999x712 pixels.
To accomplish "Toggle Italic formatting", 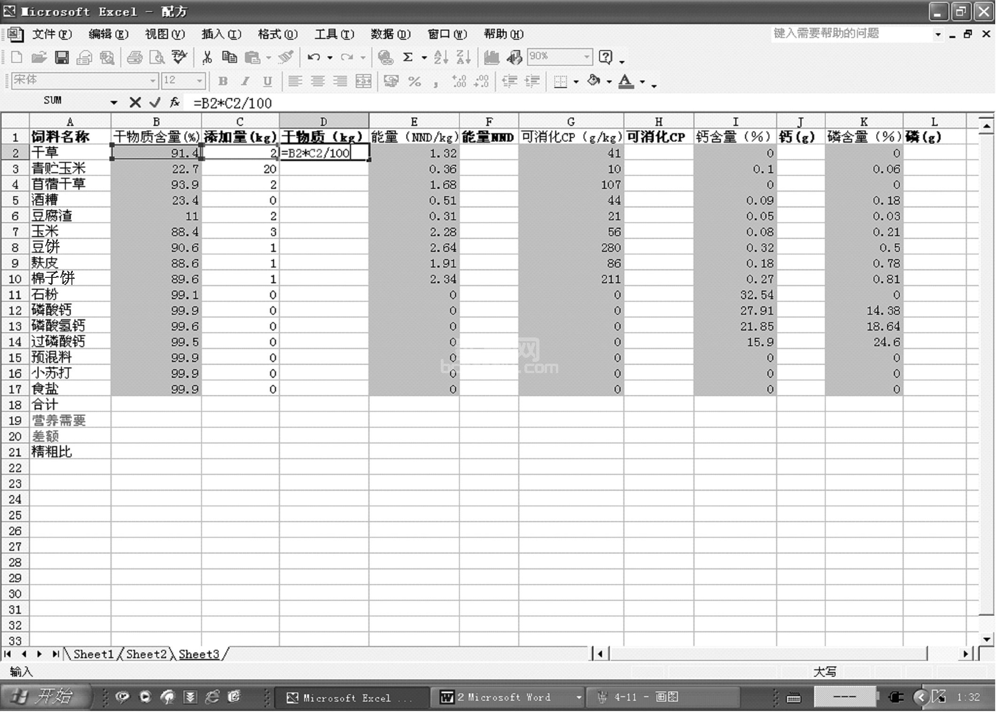I will pos(245,82).
